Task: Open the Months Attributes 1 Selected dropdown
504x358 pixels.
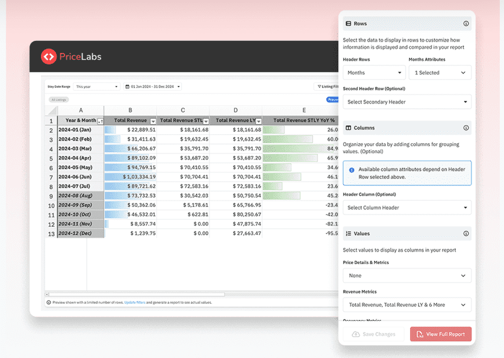Action: (x=439, y=73)
